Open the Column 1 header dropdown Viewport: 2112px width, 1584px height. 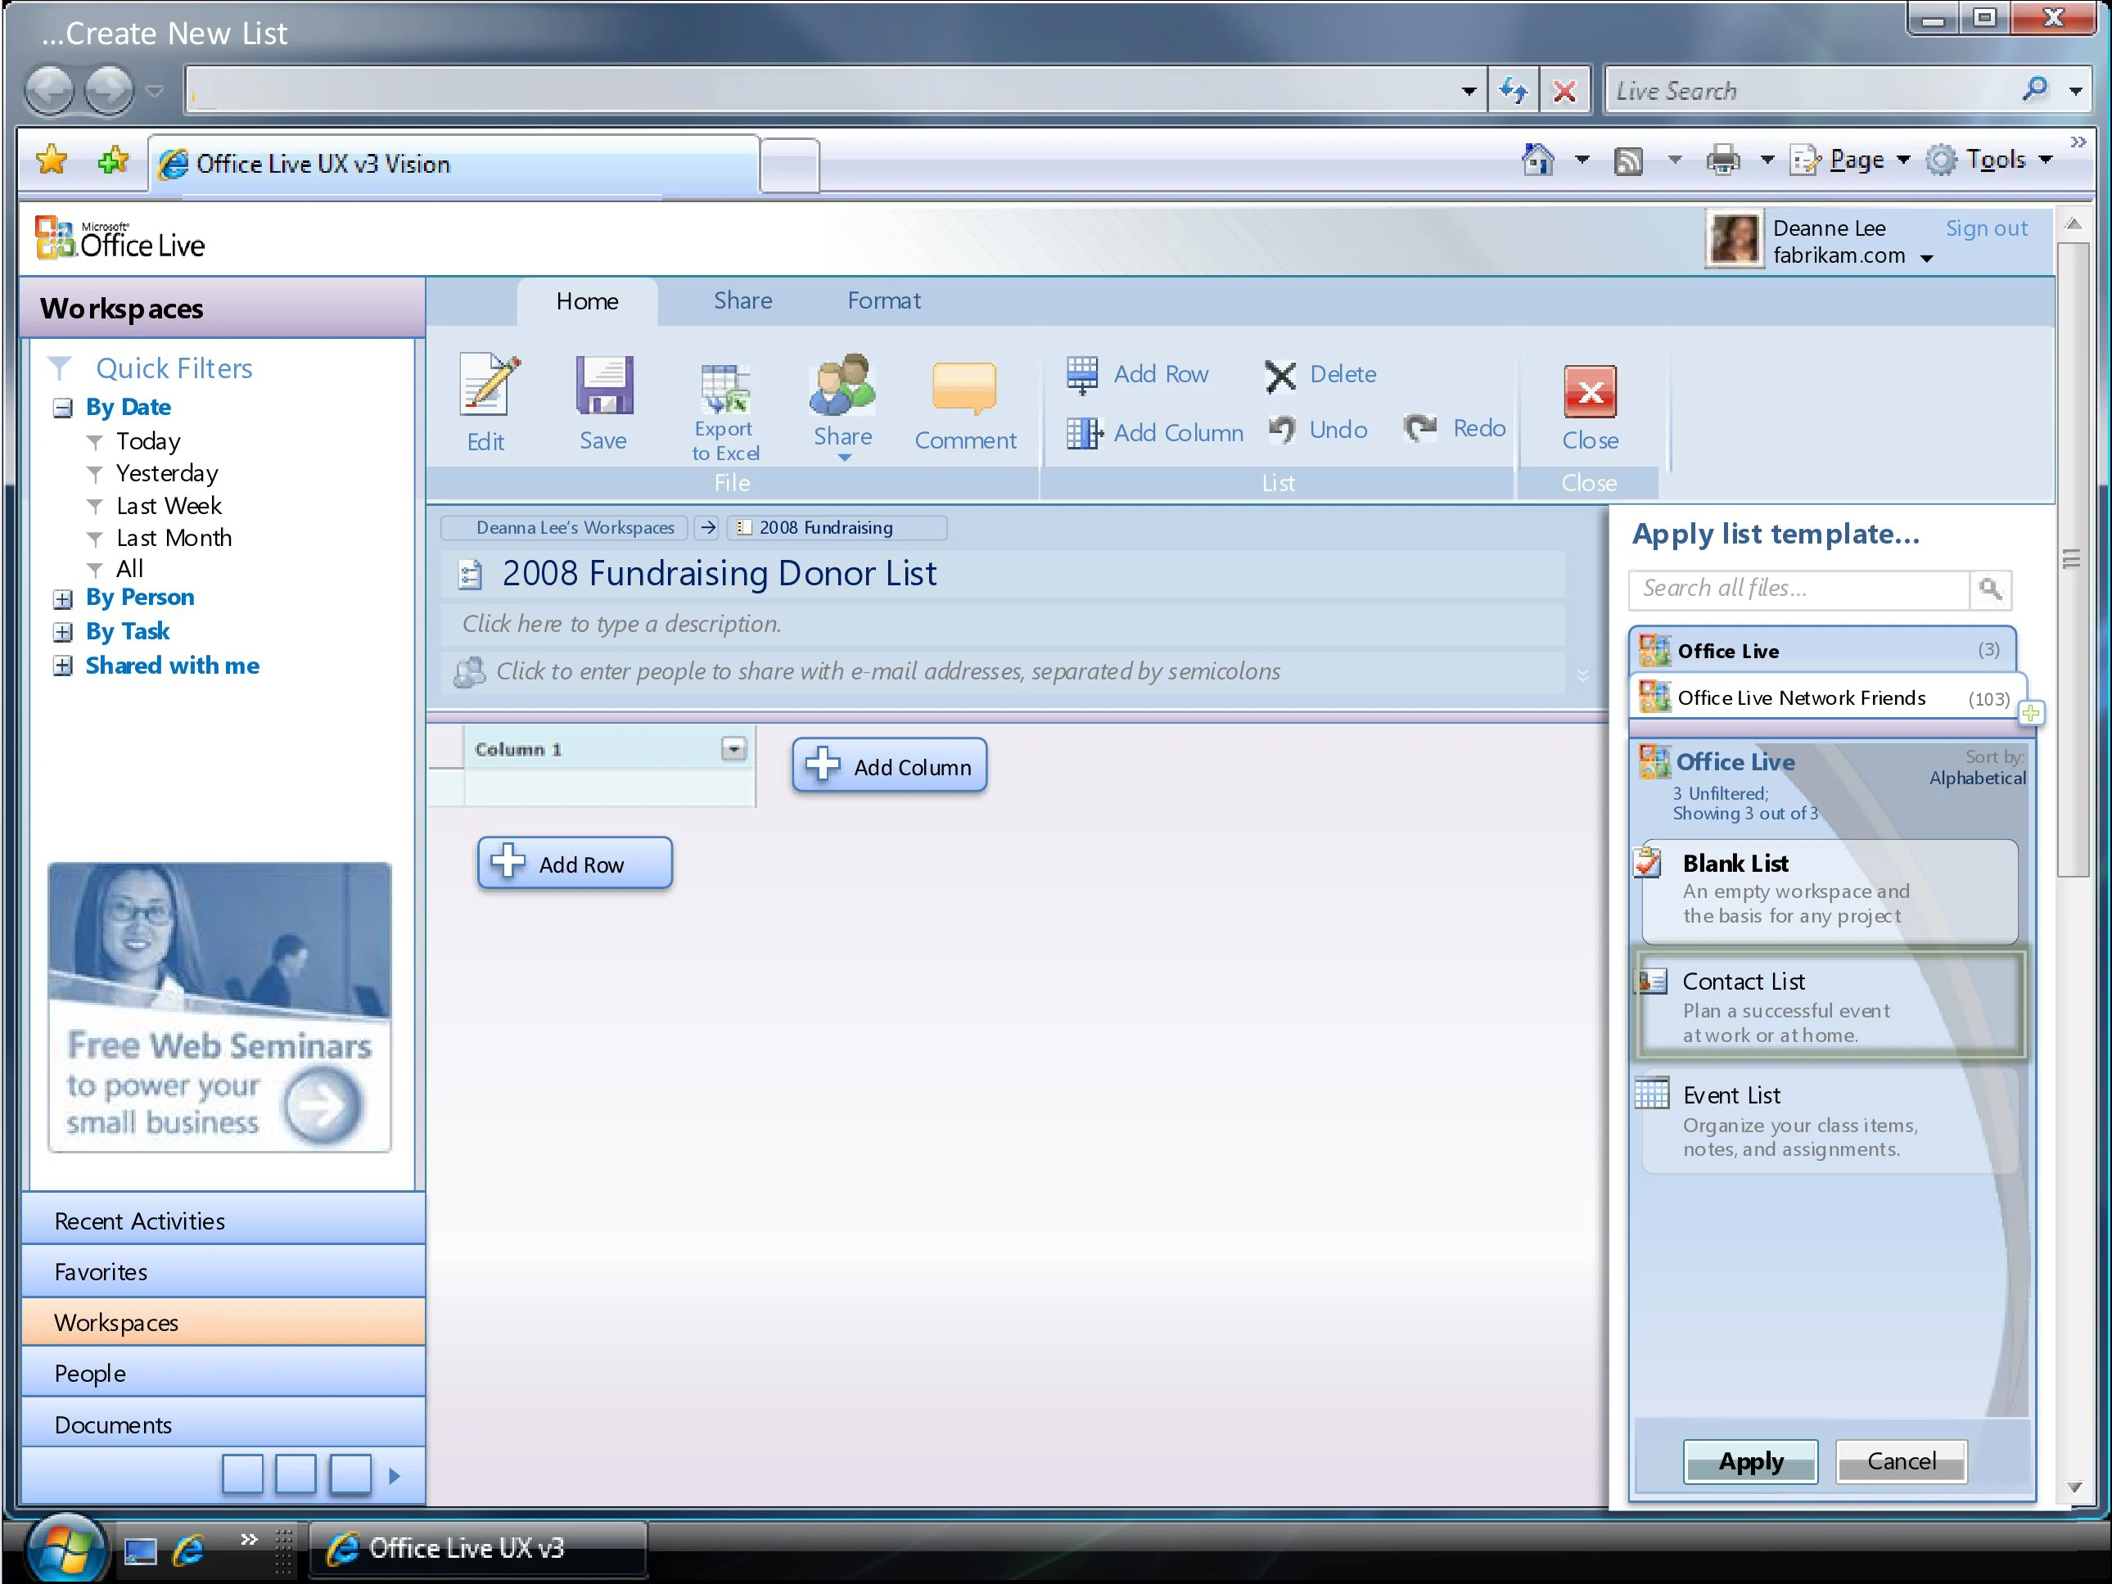click(733, 750)
